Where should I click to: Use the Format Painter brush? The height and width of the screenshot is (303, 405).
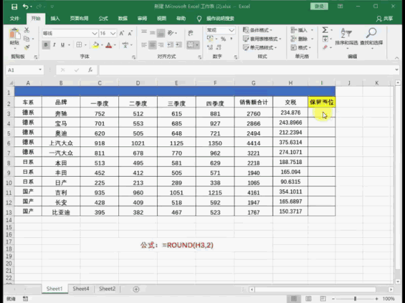coord(27,47)
